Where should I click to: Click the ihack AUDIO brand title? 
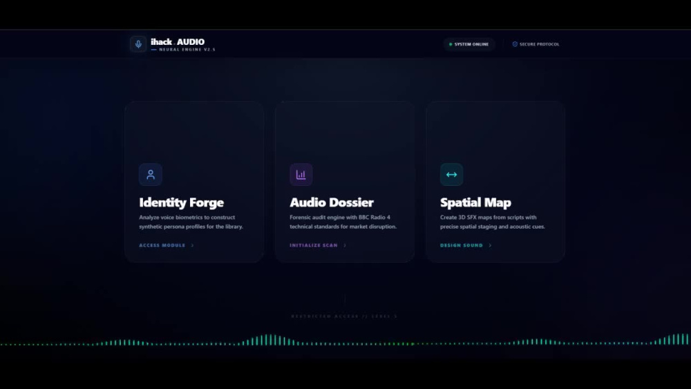(178, 42)
